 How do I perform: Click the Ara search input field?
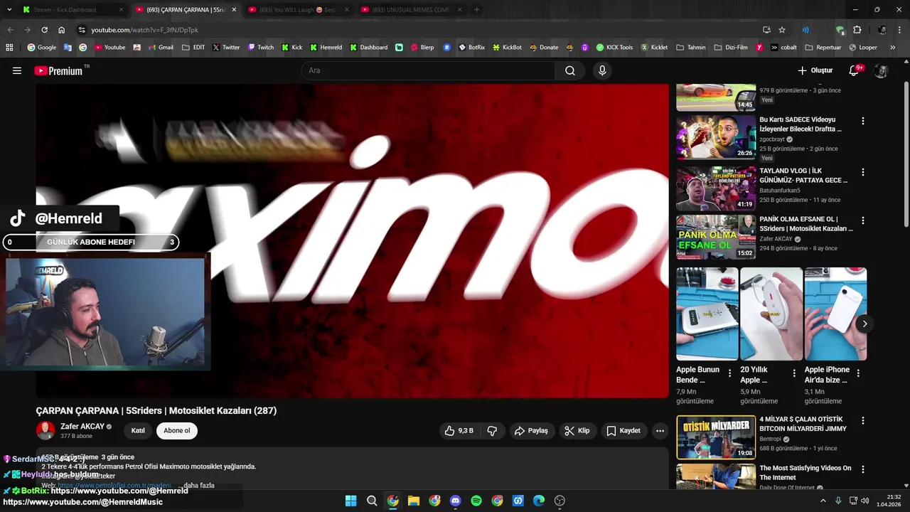pyautogui.click(x=429, y=70)
